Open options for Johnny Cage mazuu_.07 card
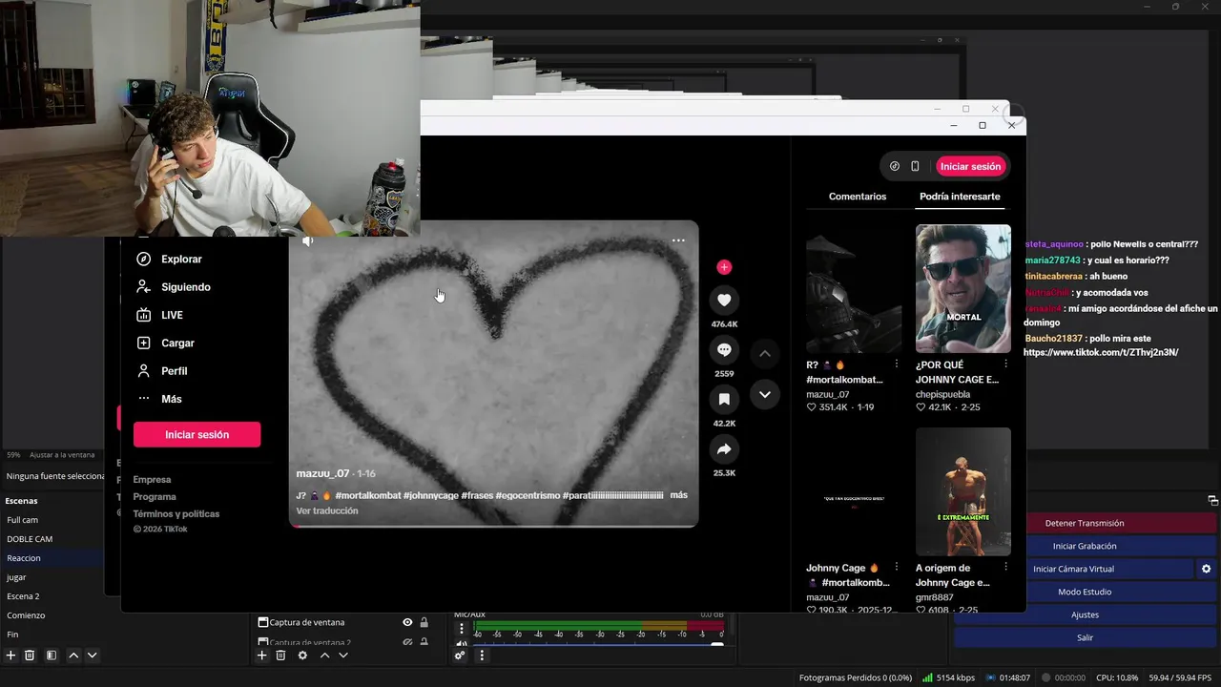The height and width of the screenshot is (687, 1221). [x=896, y=568]
